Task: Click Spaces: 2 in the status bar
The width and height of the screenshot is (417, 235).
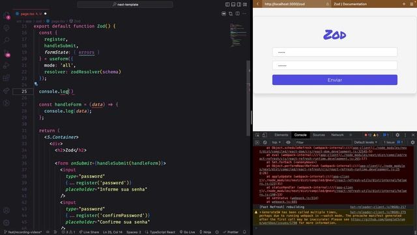Action: (134, 232)
